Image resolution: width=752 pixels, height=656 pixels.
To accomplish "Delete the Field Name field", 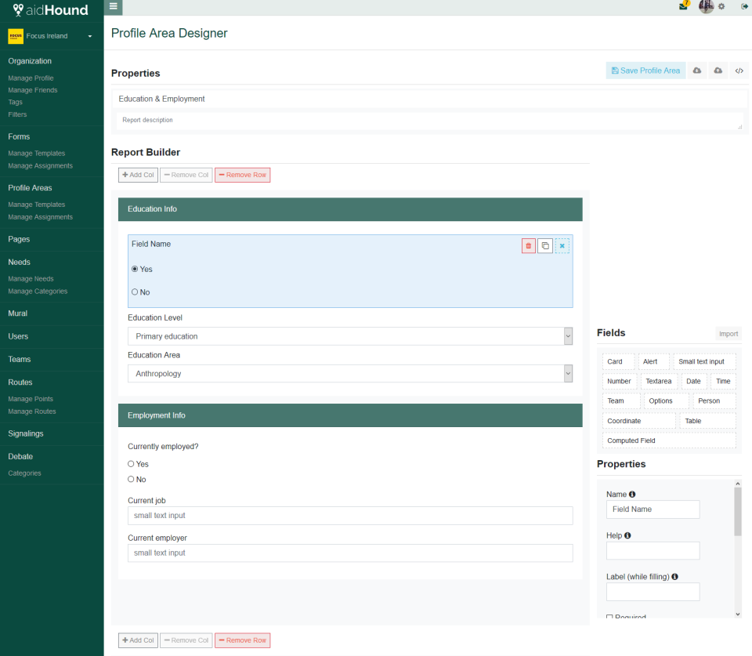I will click(528, 245).
